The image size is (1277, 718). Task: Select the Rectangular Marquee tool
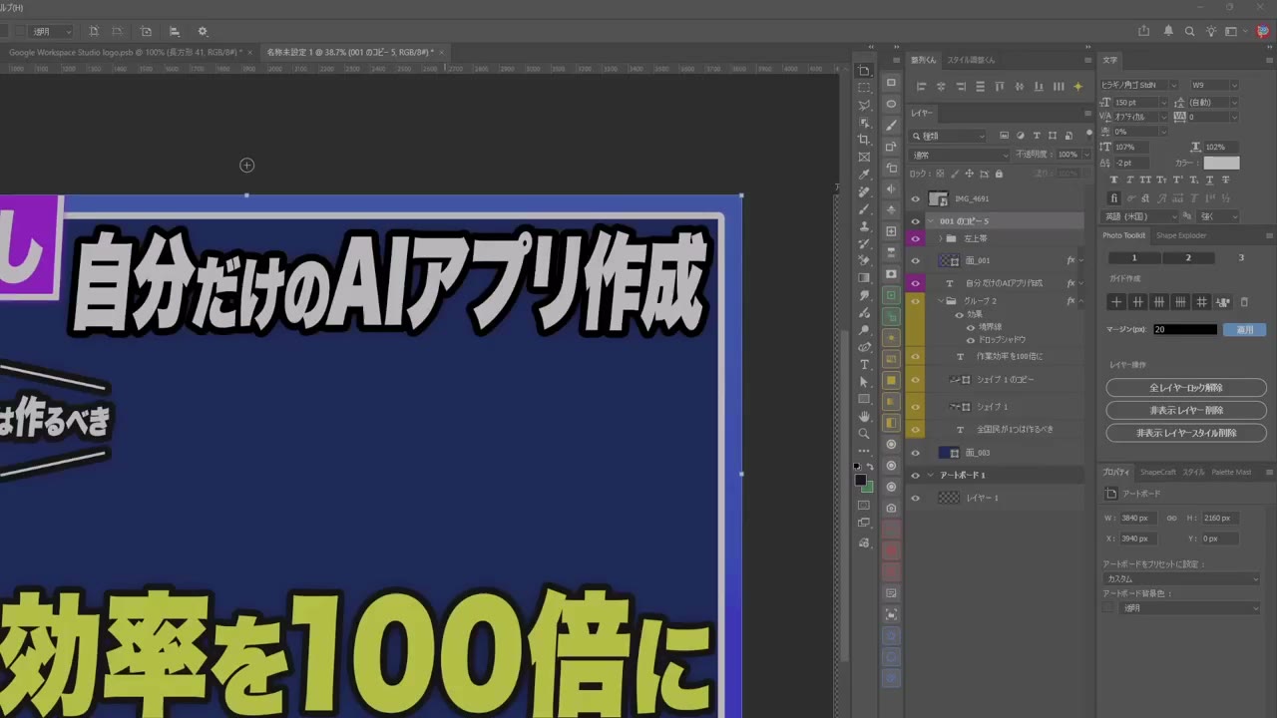click(864, 88)
